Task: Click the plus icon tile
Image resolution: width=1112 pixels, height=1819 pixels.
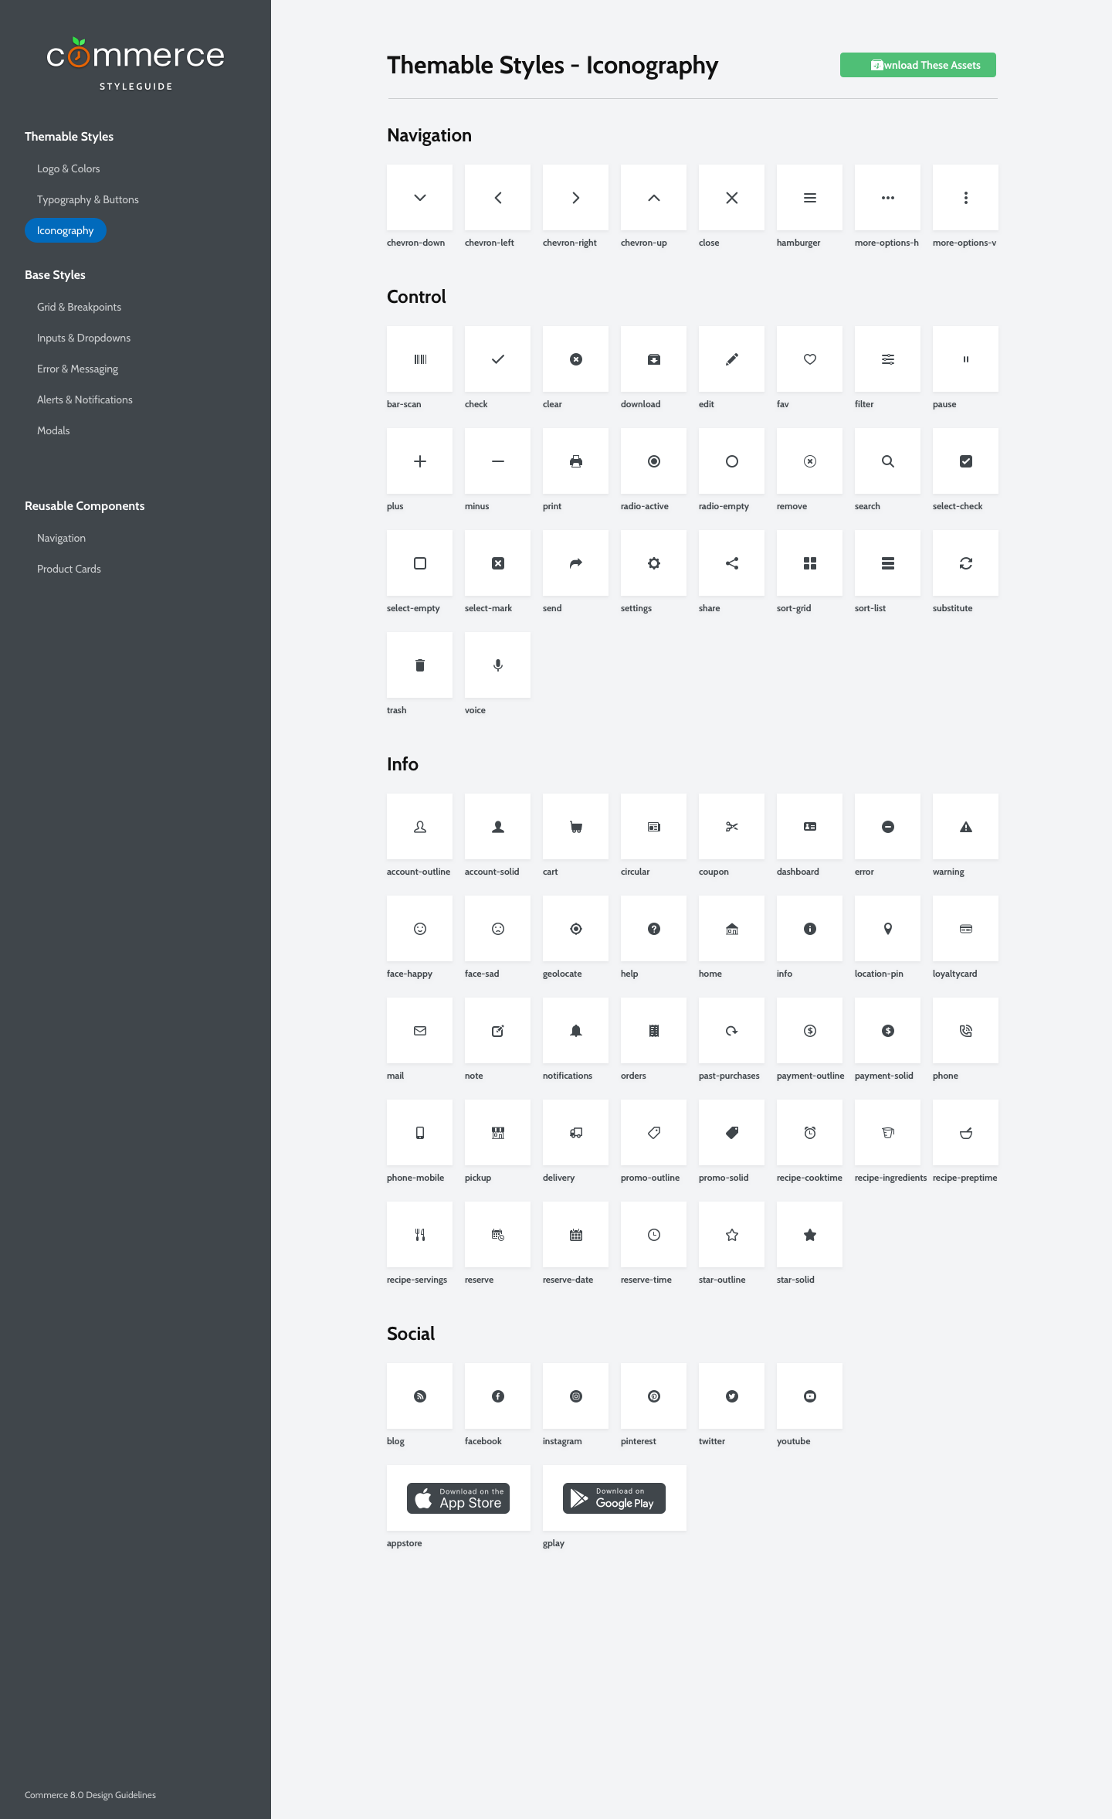Action: [x=420, y=461]
